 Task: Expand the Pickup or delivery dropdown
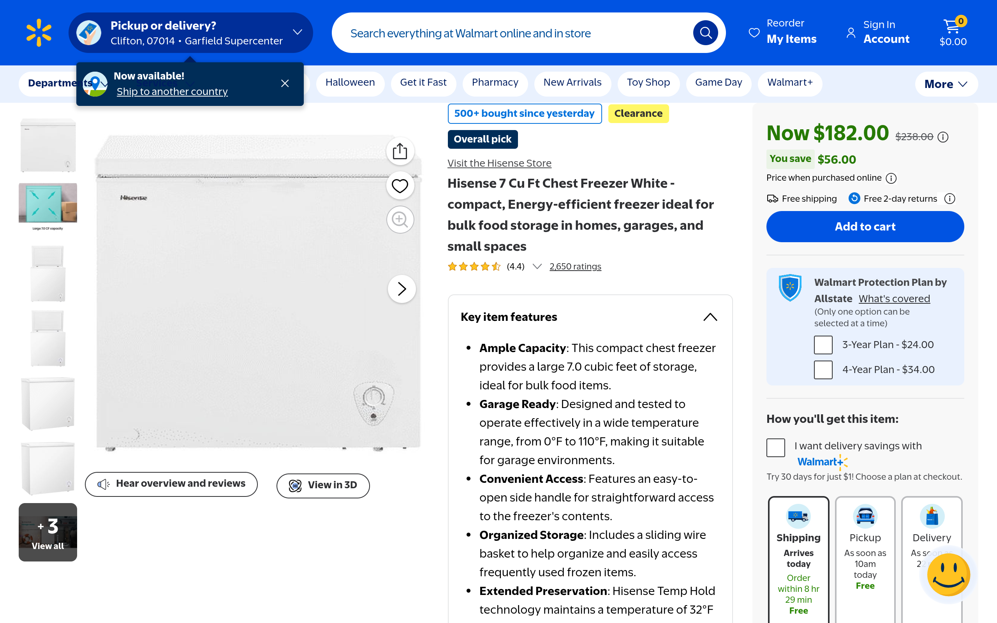coord(298,32)
